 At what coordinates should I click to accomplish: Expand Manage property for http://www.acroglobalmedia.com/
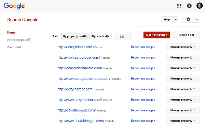tap(183, 78)
